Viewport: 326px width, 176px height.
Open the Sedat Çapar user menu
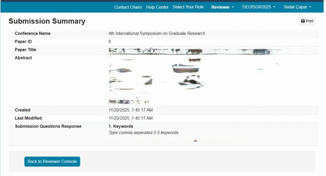tap(297, 7)
